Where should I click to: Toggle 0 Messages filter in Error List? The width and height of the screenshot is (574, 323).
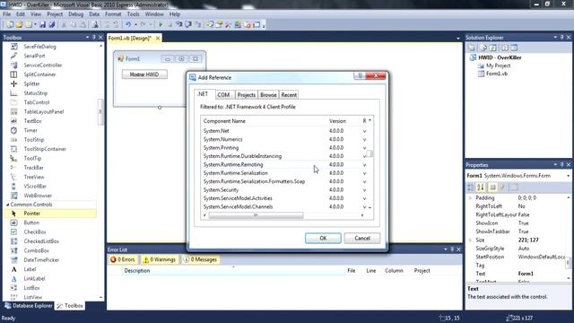coord(200,259)
